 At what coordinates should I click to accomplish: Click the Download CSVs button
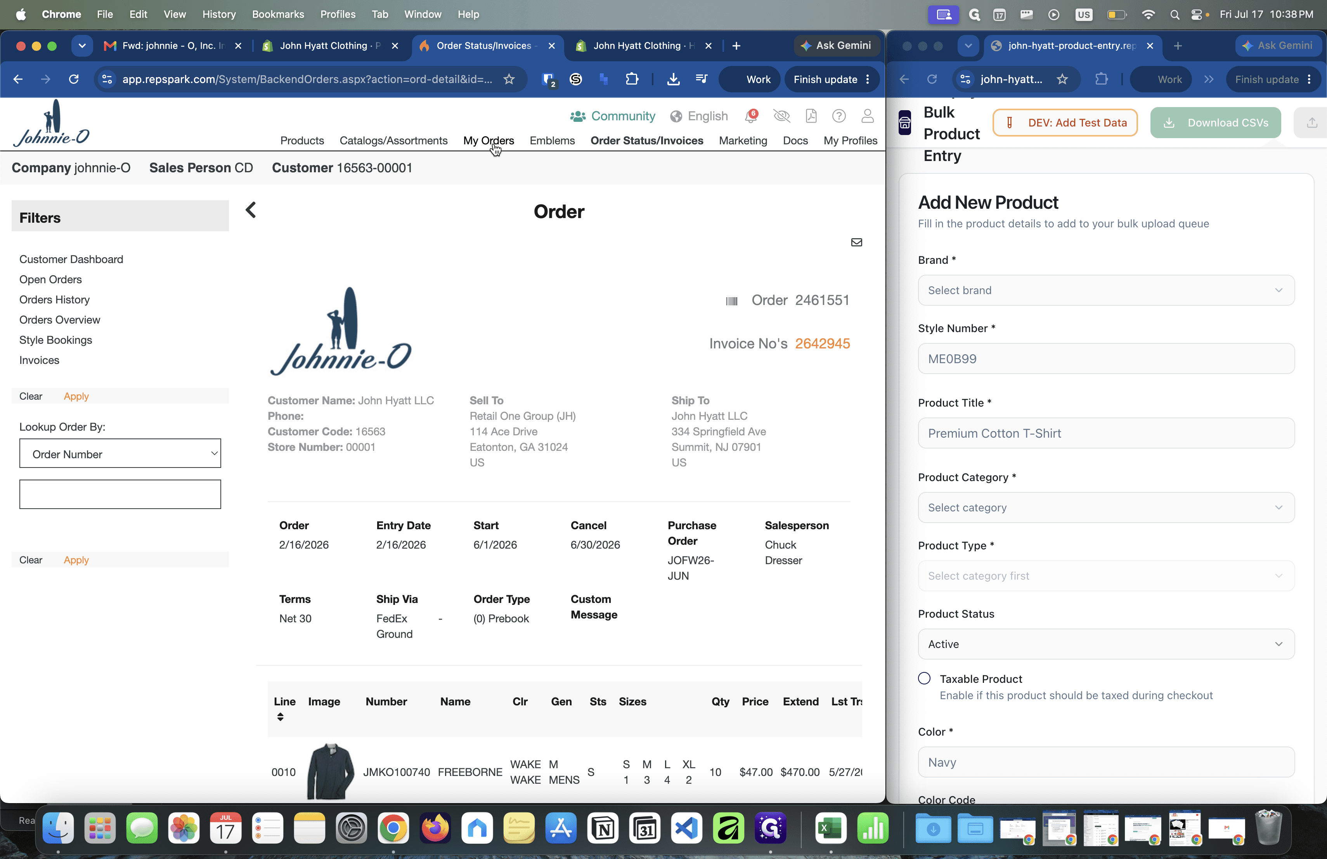[x=1215, y=123]
